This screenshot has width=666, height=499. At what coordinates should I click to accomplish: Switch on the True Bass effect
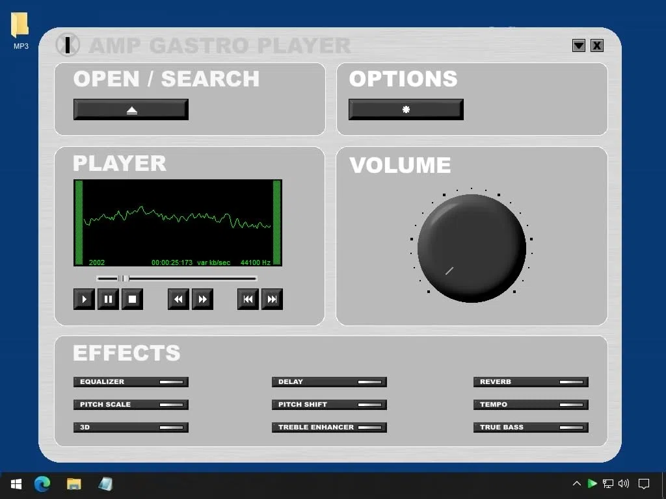tap(531, 428)
